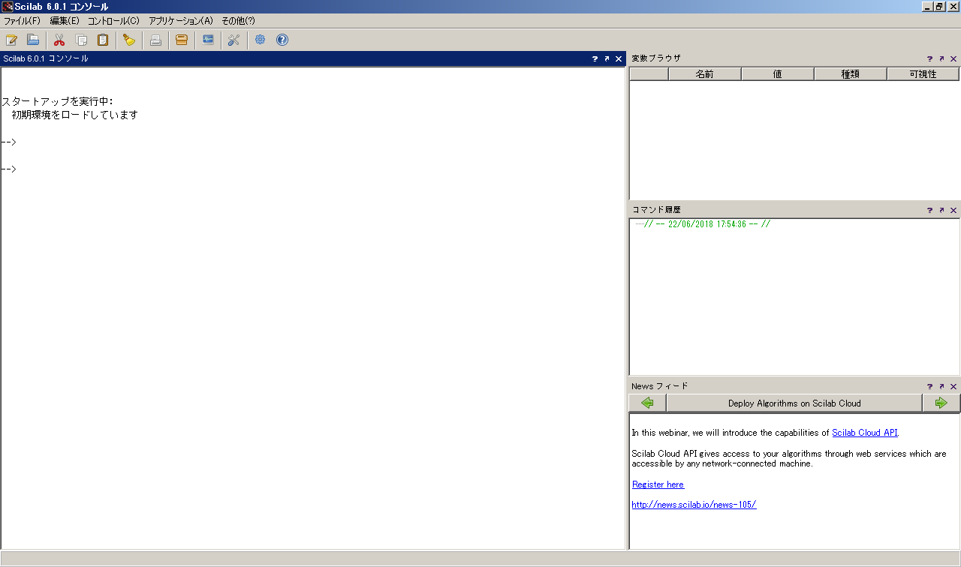
Task: Open help for コマンド履歴 panel
Action: point(929,210)
